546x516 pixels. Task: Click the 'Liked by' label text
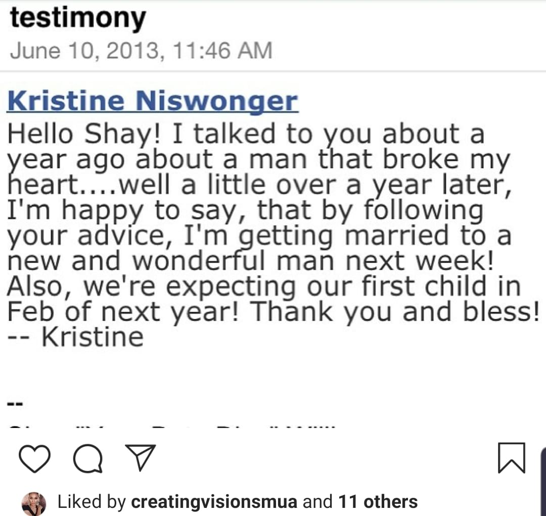point(91,502)
